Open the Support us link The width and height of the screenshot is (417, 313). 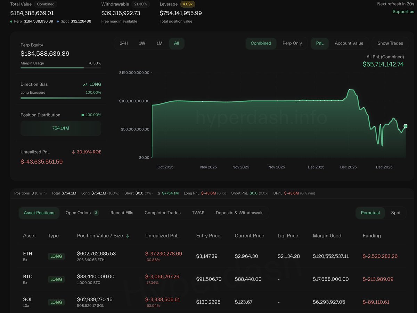pos(403,11)
